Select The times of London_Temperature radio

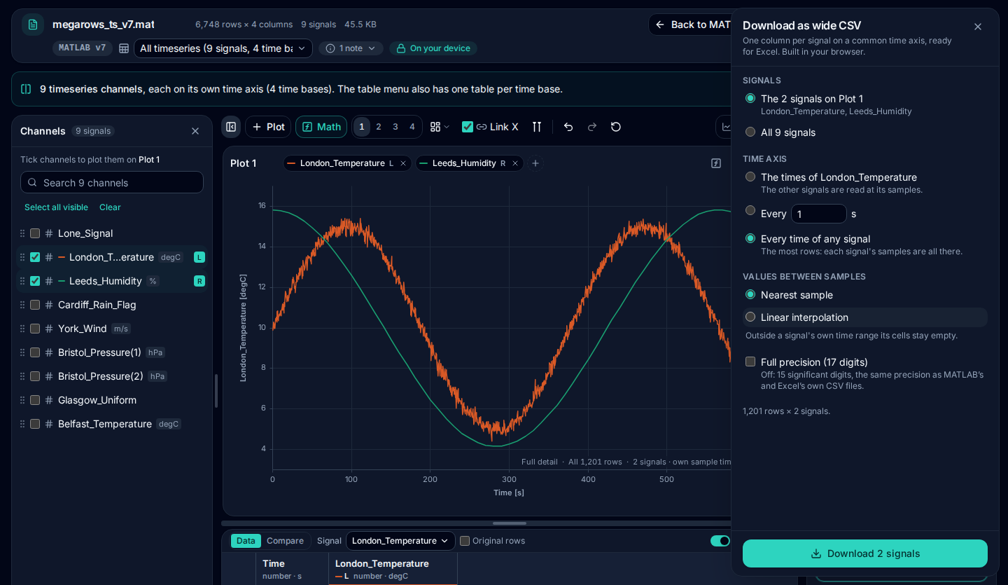pyautogui.click(x=750, y=177)
